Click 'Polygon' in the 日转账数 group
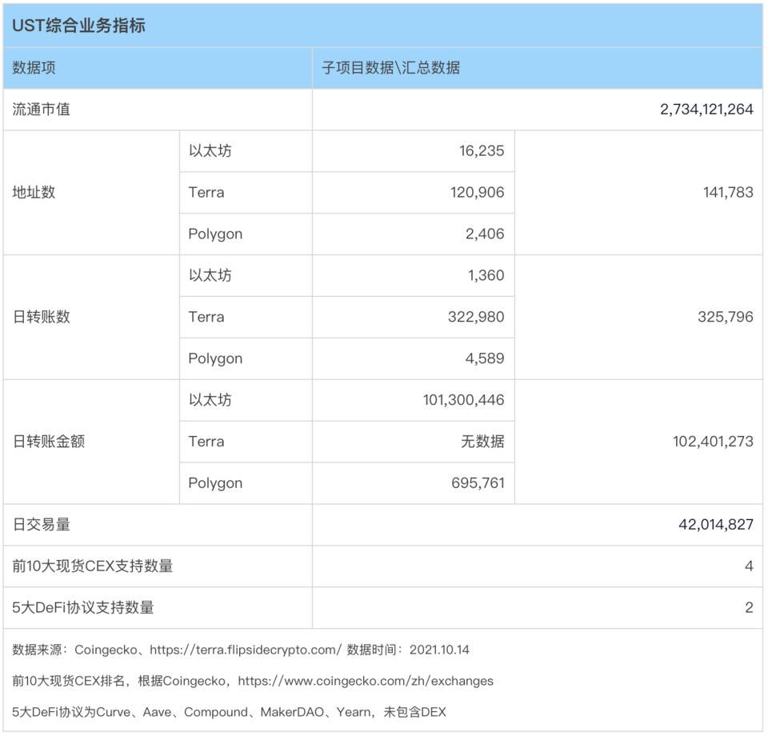Viewport: 768px width, 736px height. [x=215, y=359]
